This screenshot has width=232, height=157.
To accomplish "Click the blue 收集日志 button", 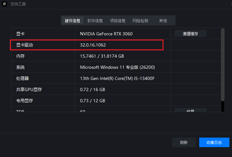I will [x=214, y=142].
